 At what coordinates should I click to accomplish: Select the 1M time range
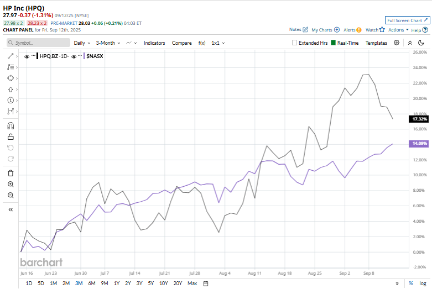pyautogui.click(x=53, y=283)
